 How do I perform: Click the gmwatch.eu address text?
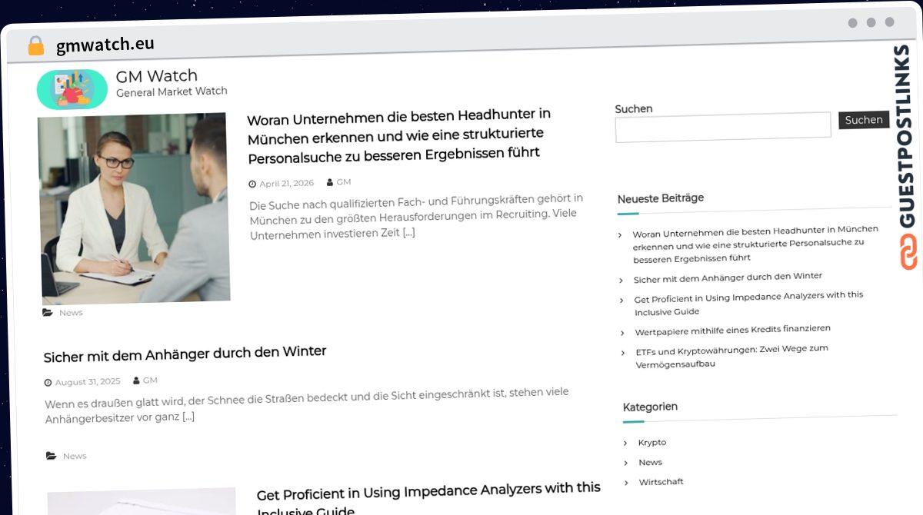(105, 45)
